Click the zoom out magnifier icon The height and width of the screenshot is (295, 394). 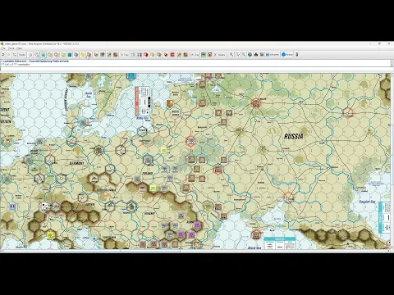(244, 55)
